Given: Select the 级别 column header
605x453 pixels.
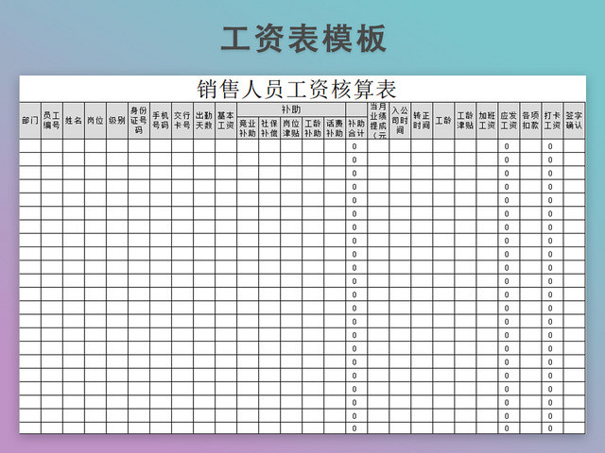Looking at the screenshot, I should (x=117, y=121).
